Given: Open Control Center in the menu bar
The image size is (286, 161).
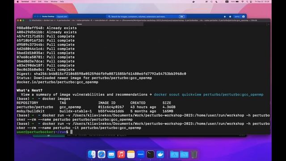Looking at the screenshot, I should [x=251, y=1].
